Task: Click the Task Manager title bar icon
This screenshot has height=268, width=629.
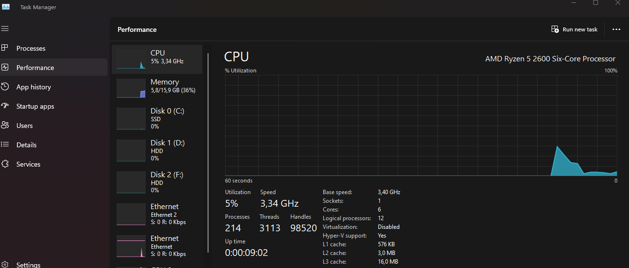Action: 6,7
